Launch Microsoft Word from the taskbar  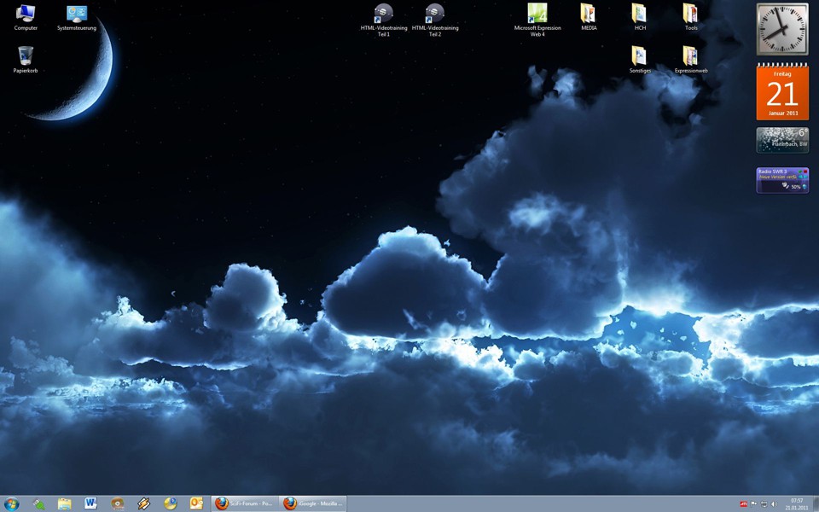[x=91, y=503]
